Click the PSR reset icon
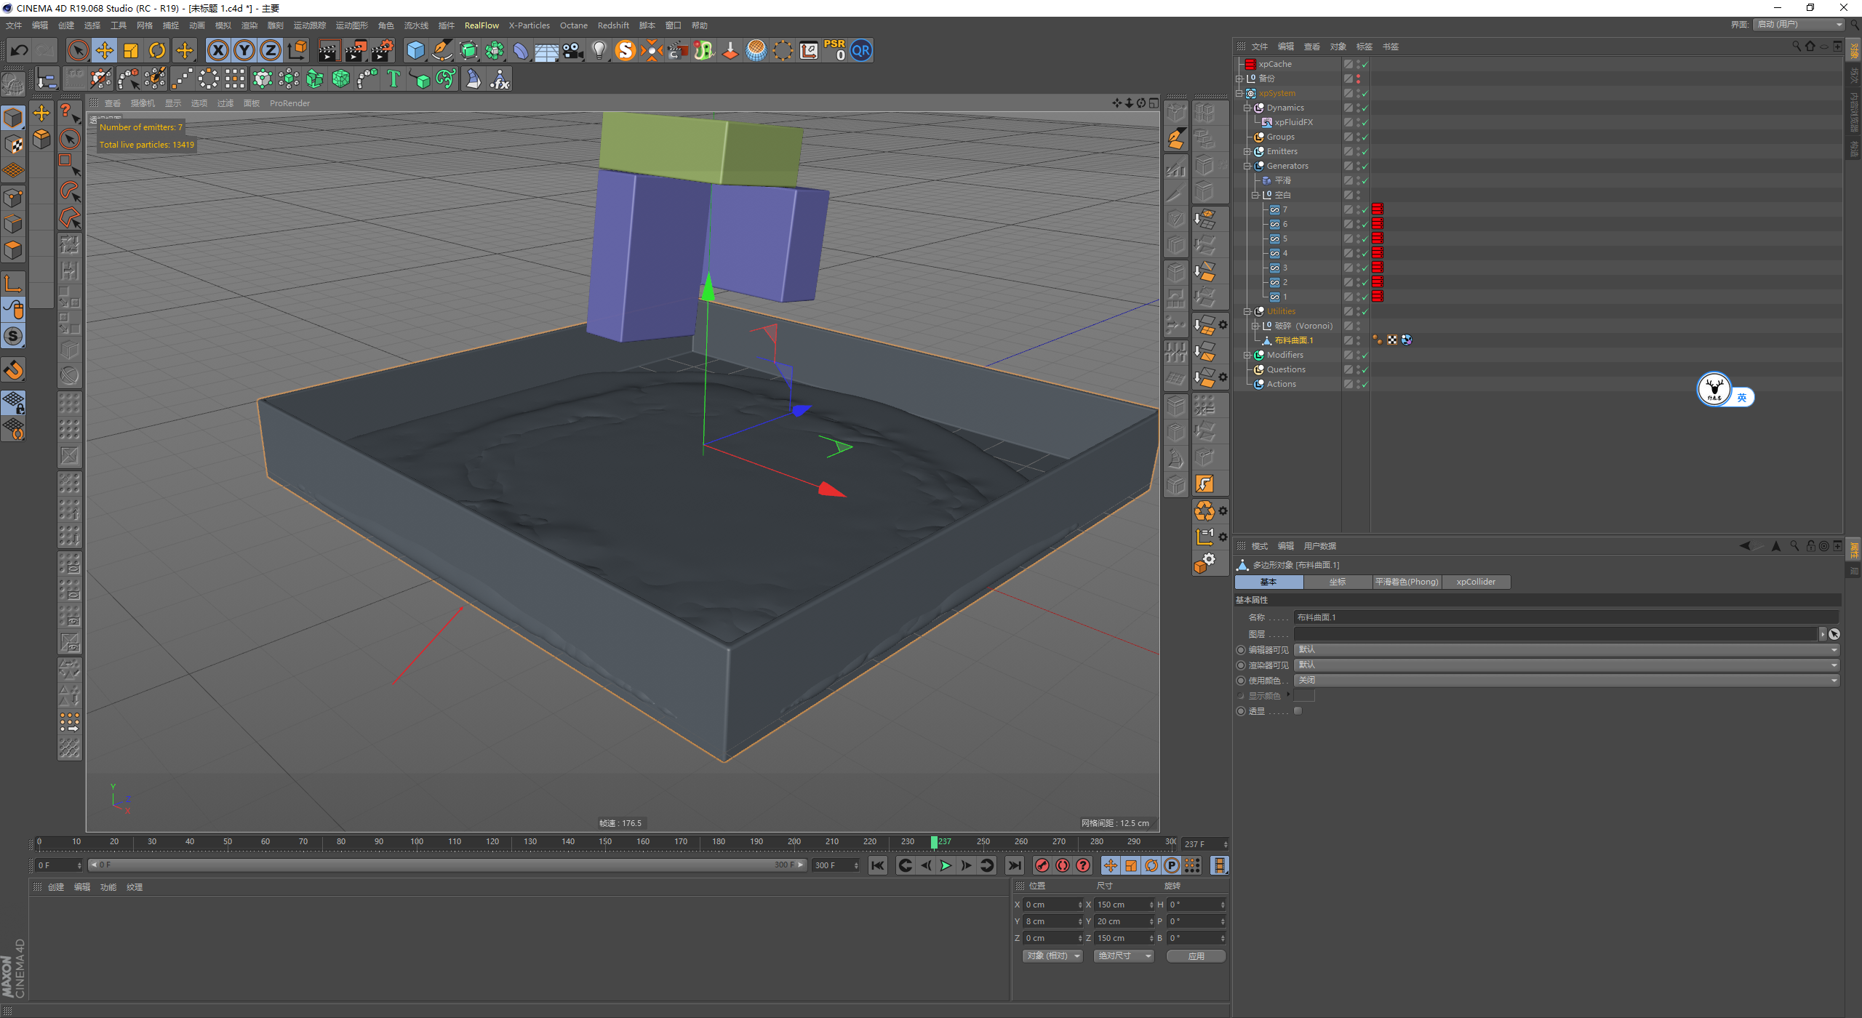Image resolution: width=1862 pixels, height=1018 pixels. (x=834, y=50)
